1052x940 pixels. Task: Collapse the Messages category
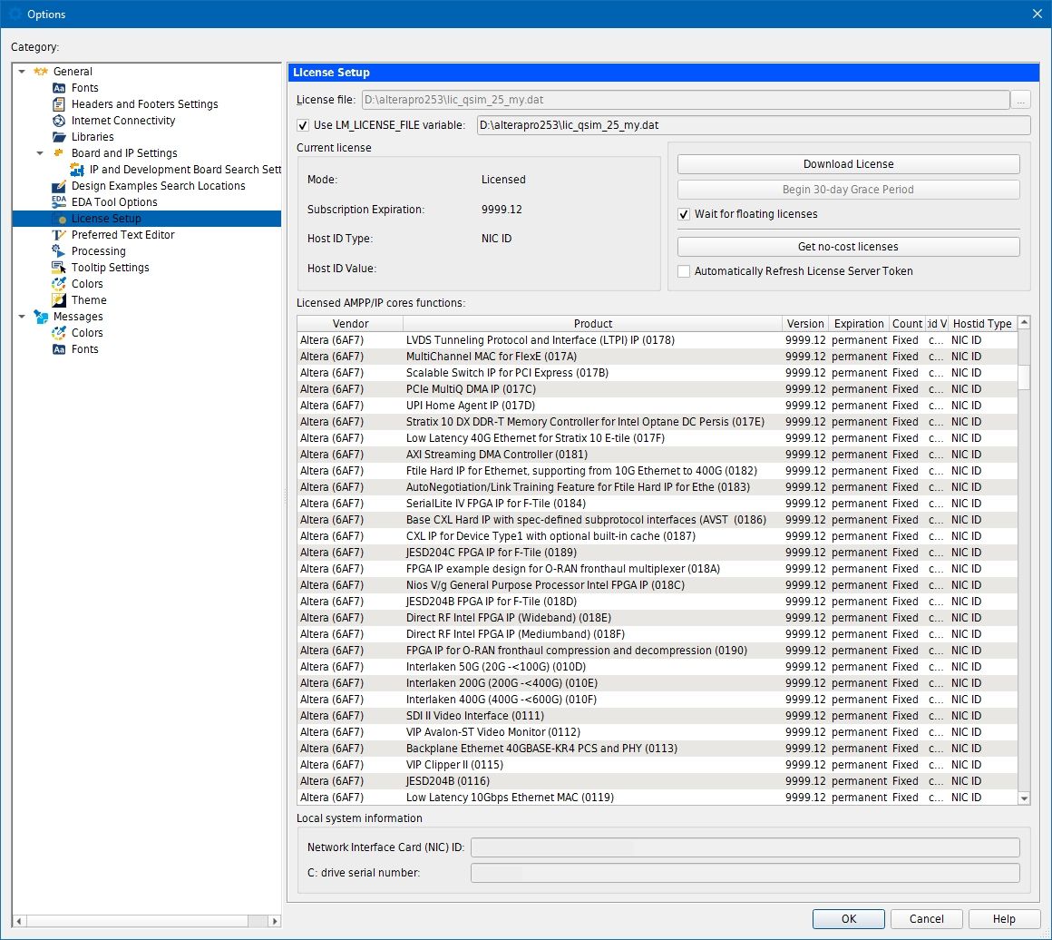(x=21, y=316)
